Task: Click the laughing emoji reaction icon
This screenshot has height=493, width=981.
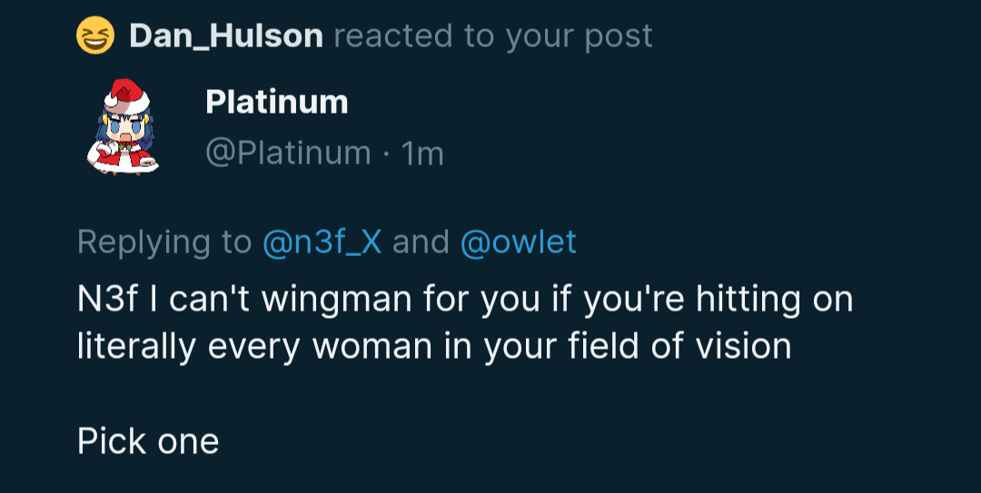Action: [95, 36]
